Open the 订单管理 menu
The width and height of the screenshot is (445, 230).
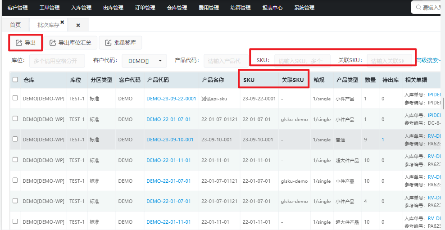click(145, 8)
